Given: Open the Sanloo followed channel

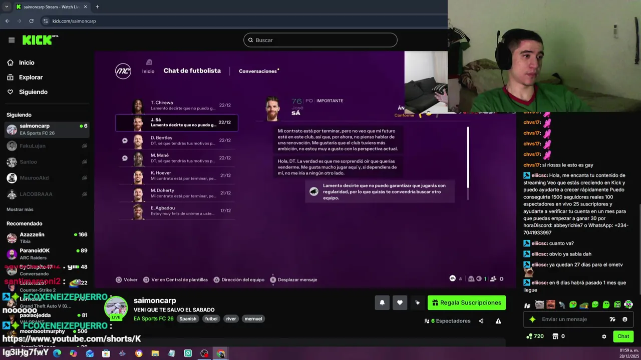Looking at the screenshot, I should click(47, 162).
